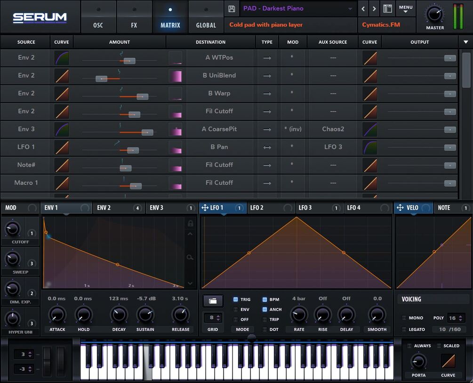Click source curve icon in LFO 1 row
The image size is (473, 383).
(62, 147)
